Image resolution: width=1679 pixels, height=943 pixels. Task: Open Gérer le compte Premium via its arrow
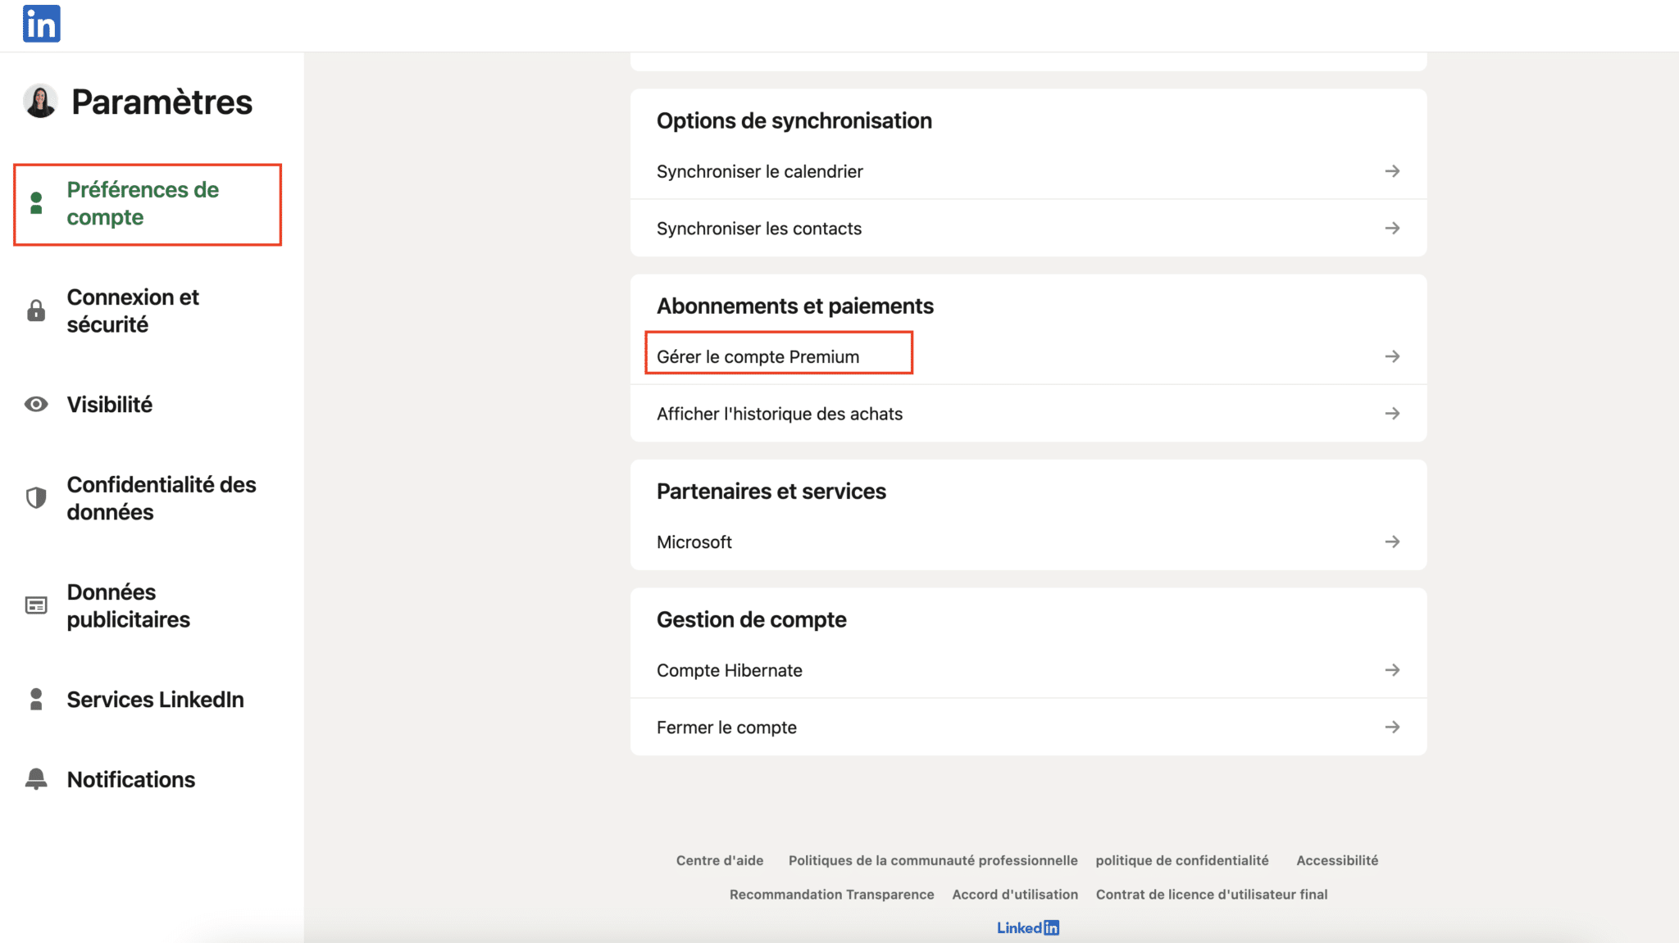pos(1393,356)
